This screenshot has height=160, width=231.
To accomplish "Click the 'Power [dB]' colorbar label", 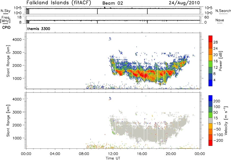I will pos(220,61).
